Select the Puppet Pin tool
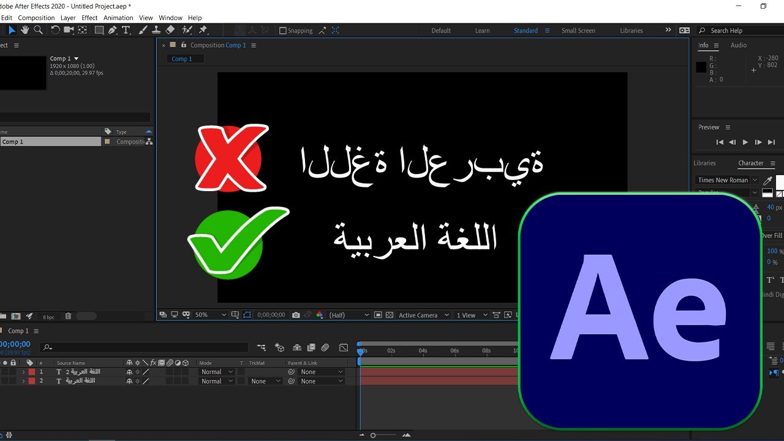Viewport: 784px width, 441px height. point(203,30)
